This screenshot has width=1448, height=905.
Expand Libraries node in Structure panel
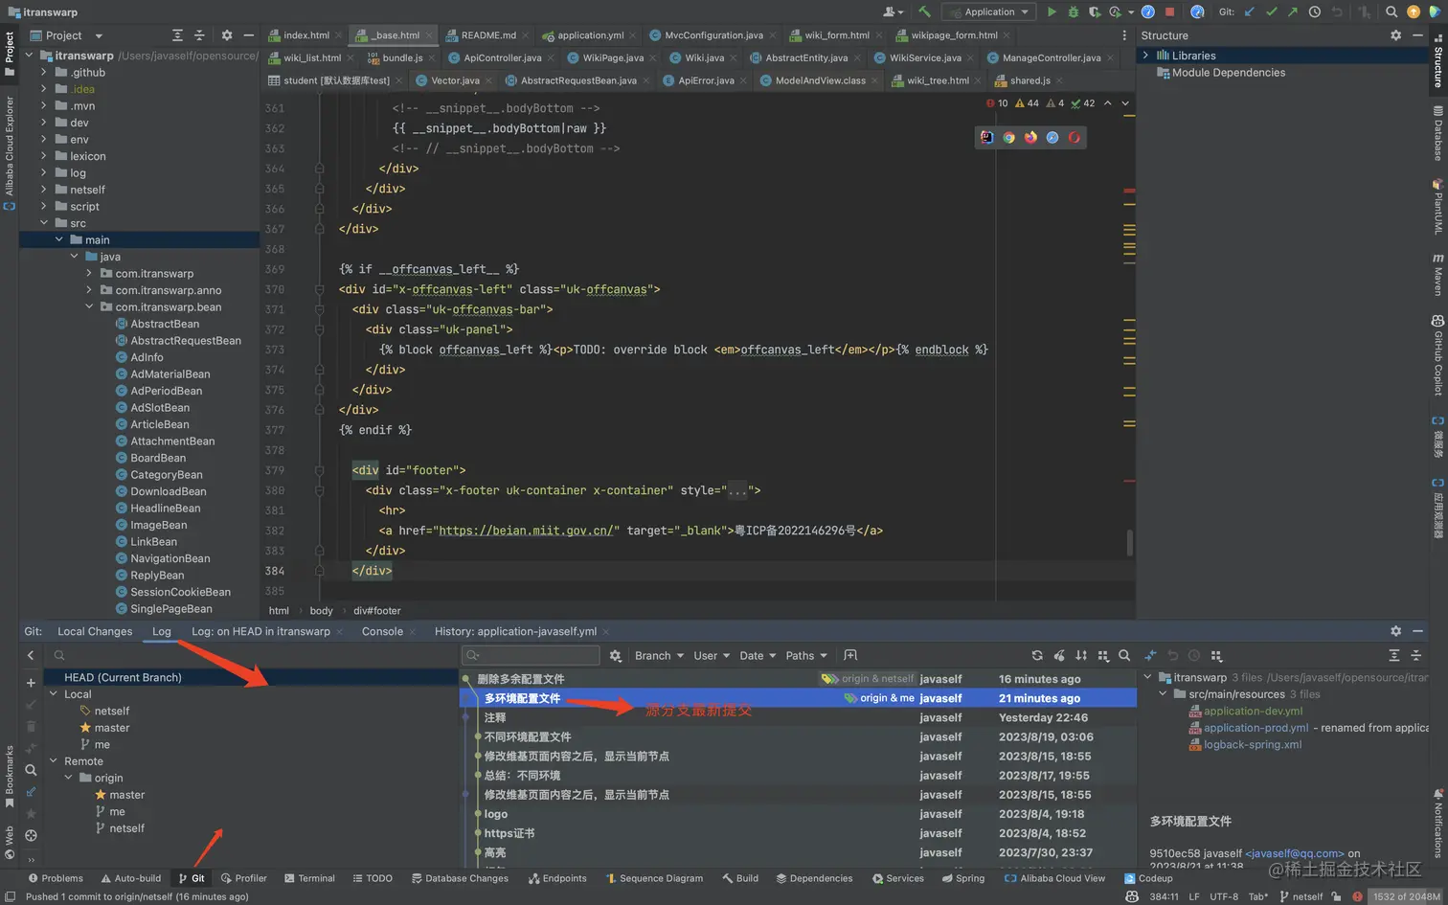(x=1145, y=56)
